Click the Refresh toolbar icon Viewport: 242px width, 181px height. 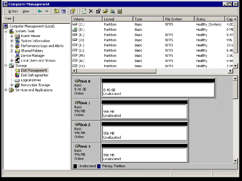84,11
